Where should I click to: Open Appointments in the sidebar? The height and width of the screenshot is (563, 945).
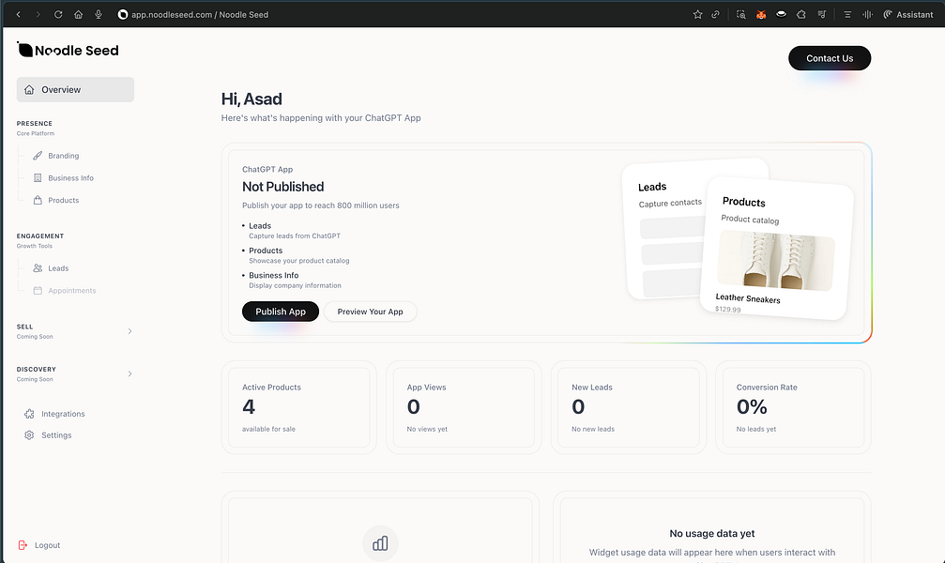pos(71,291)
